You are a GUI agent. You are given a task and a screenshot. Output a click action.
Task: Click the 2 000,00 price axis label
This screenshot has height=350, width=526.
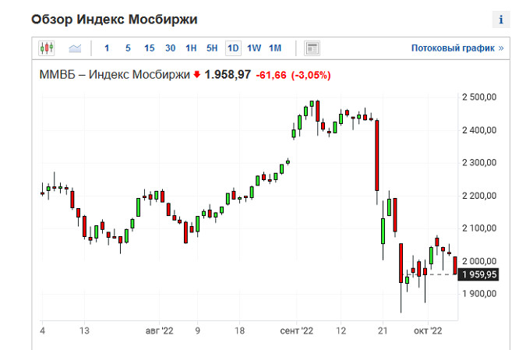[x=479, y=261]
